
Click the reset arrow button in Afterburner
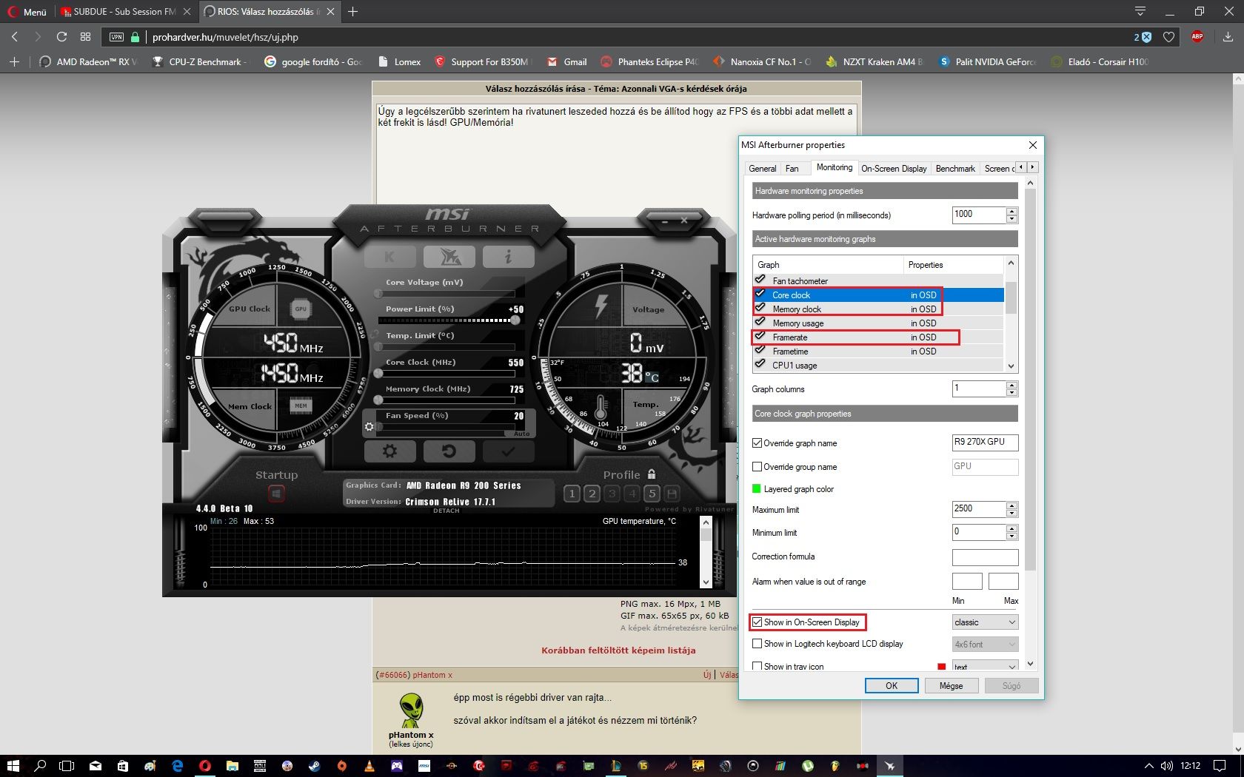point(449,451)
